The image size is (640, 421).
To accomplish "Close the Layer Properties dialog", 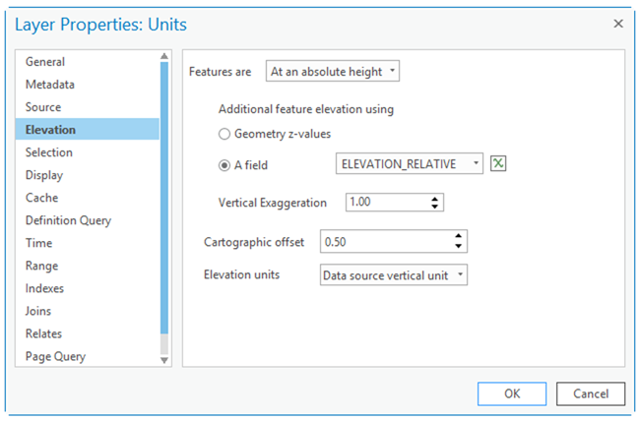I will [618, 24].
